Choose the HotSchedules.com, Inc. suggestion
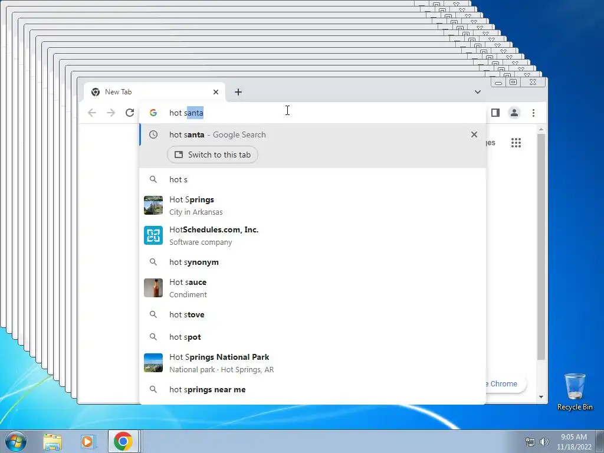The image size is (604, 453). [313, 235]
